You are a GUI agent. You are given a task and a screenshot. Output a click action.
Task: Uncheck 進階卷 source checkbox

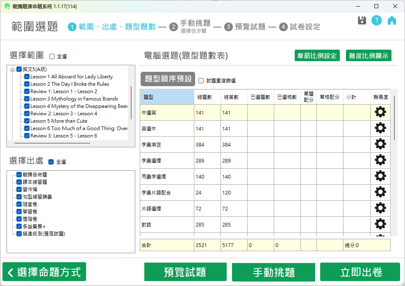coord(19,219)
